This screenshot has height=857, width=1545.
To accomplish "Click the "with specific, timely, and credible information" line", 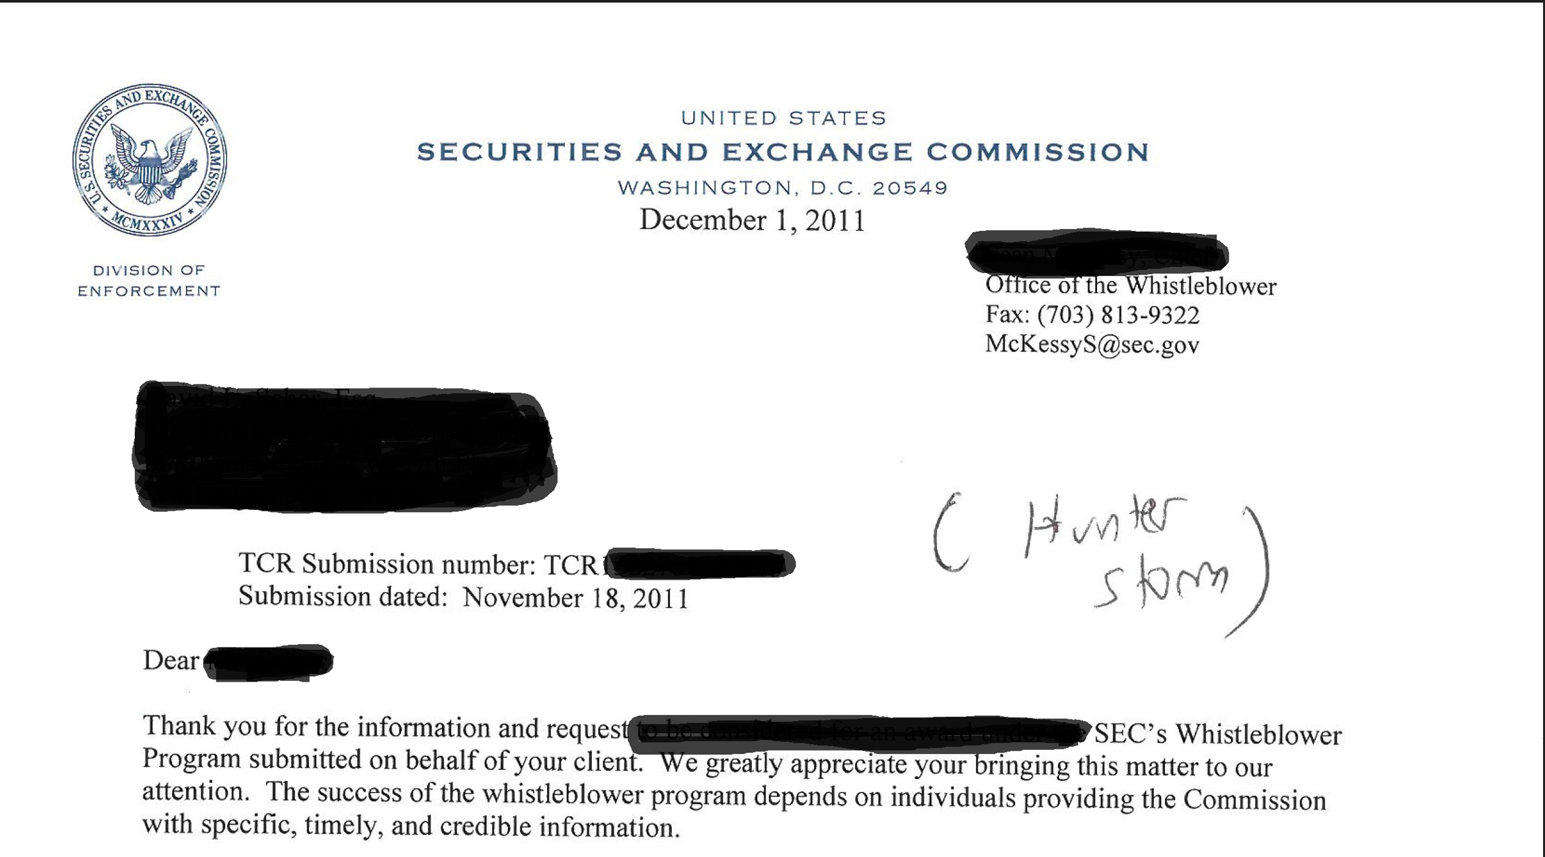I will tap(411, 826).
